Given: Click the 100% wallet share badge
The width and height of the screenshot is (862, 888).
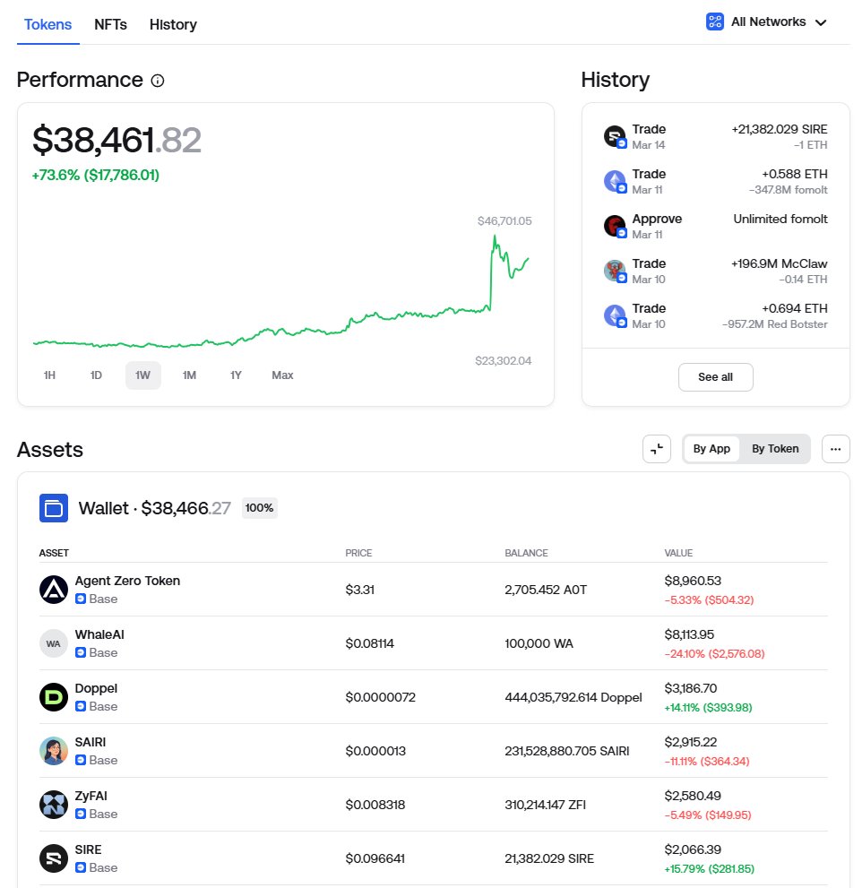Looking at the screenshot, I should click(259, 508).
